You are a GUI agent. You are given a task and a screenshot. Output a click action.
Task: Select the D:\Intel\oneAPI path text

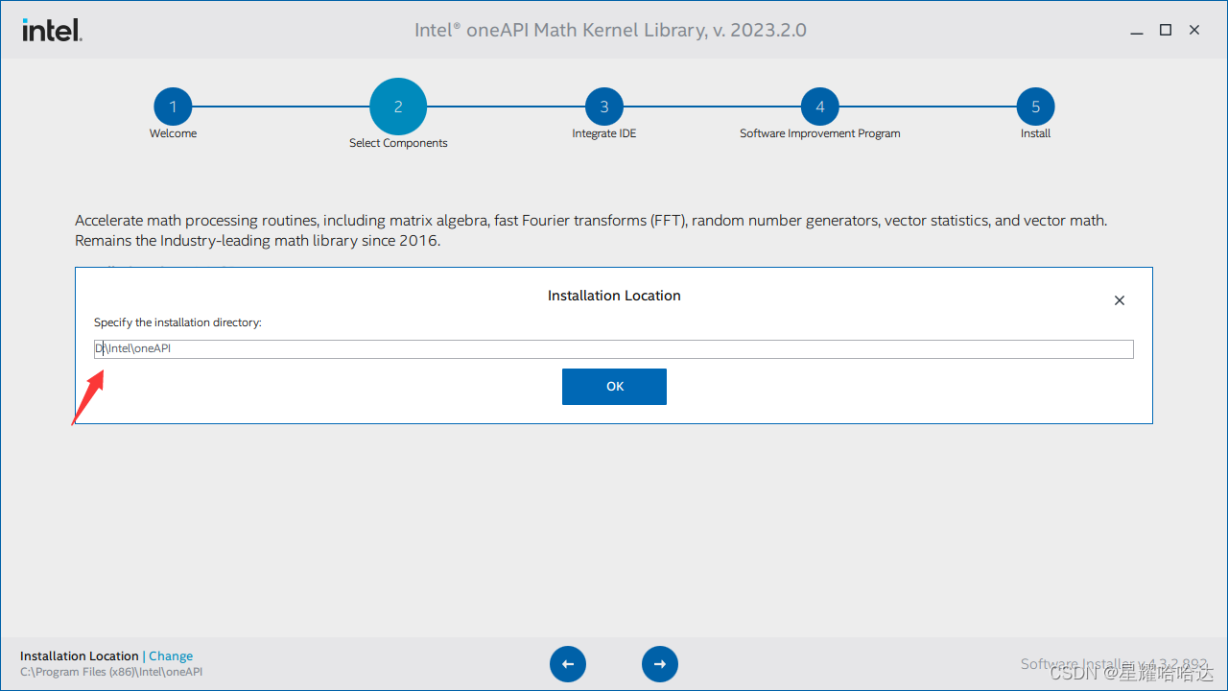[x=132, y=348]
